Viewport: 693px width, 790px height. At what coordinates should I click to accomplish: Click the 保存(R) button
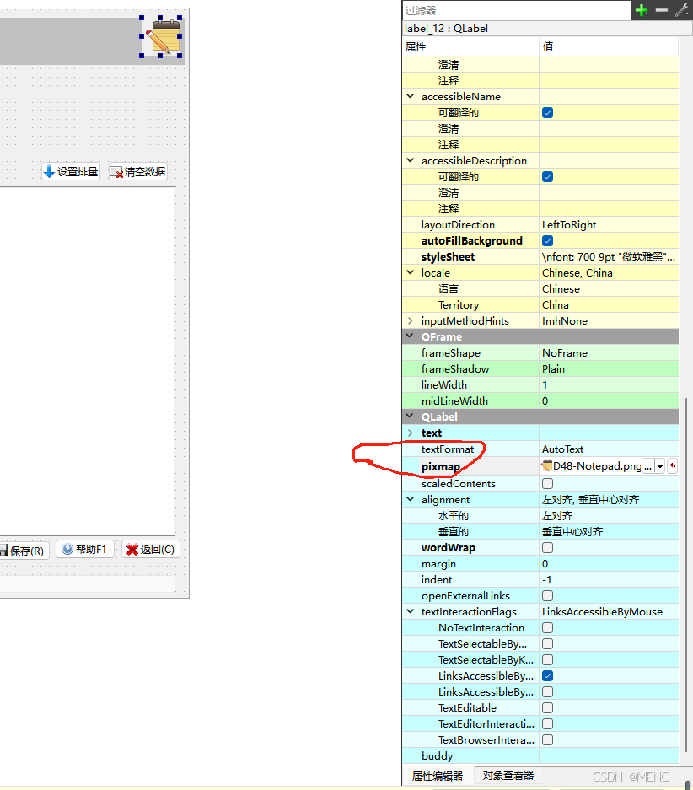tap(25, 550)
